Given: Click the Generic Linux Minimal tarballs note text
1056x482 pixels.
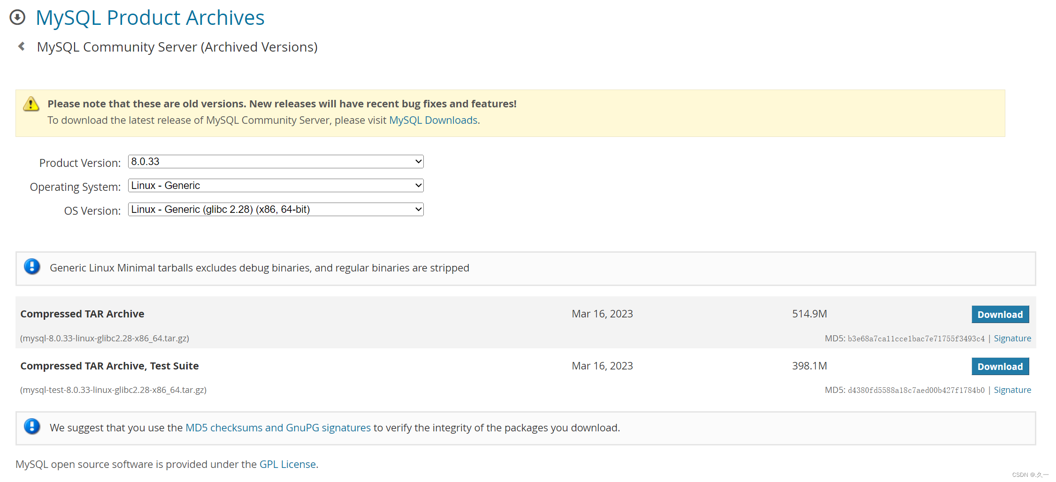Looking at the screenshot, I should click(260, 268).
